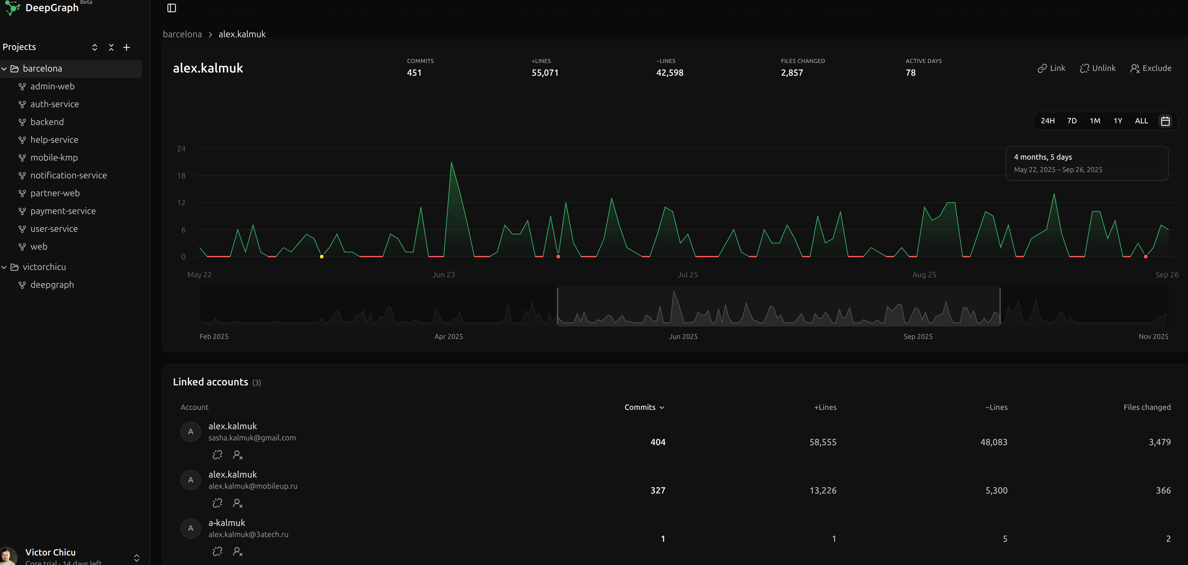1188x565 pixels.
Task: Click the Link button
Action: (x=1052, y=68)
